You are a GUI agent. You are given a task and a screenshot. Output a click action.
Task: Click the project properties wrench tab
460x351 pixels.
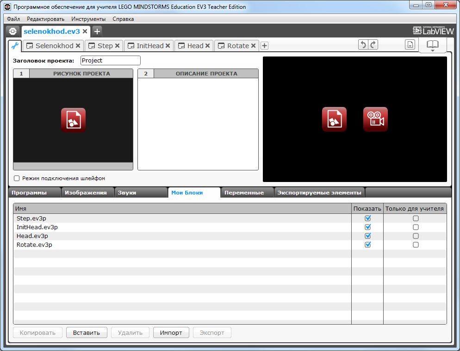(15, 46)
